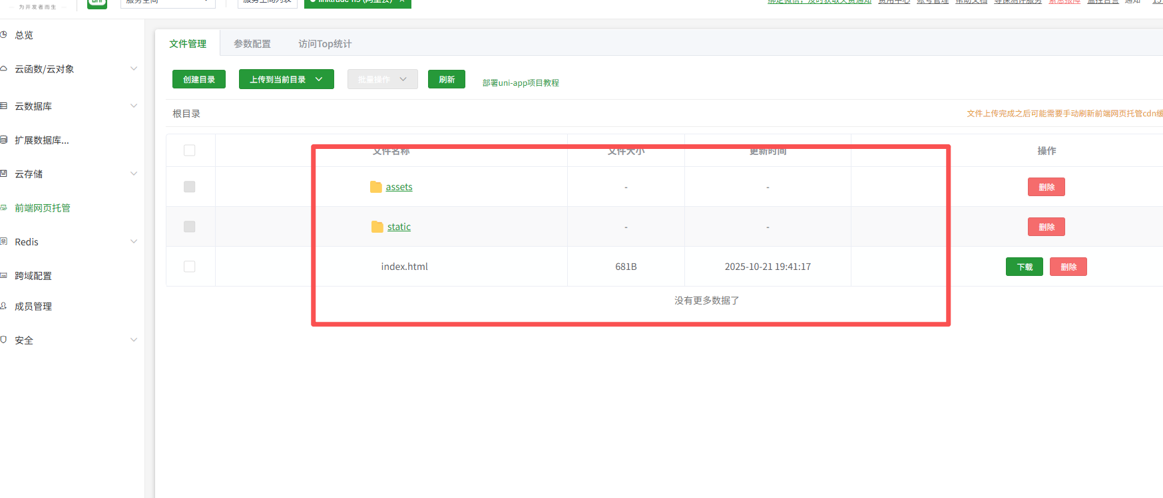1163x498 pixels.
Task: Open the 部署uni-app项目教程 link
Action: click(521, 83)
